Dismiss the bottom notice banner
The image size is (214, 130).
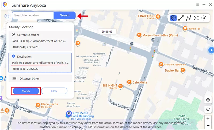(x=192, y=123)
